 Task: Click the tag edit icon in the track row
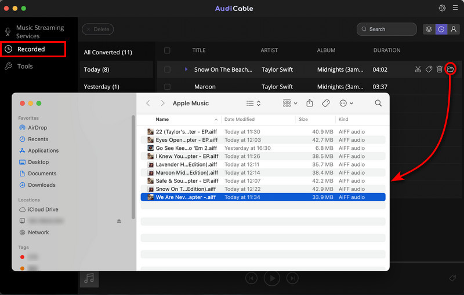pos(429,69)
